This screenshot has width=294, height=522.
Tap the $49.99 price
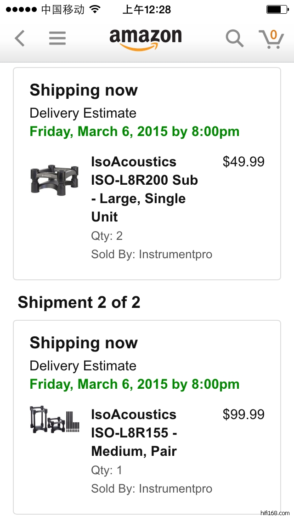click(x=243, y=162)
